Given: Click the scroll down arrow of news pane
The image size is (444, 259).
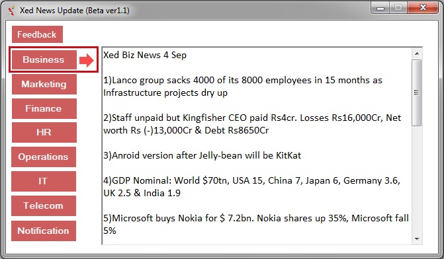Looking at the screenshot, I should pyautogui.click(x=417, y=239).
